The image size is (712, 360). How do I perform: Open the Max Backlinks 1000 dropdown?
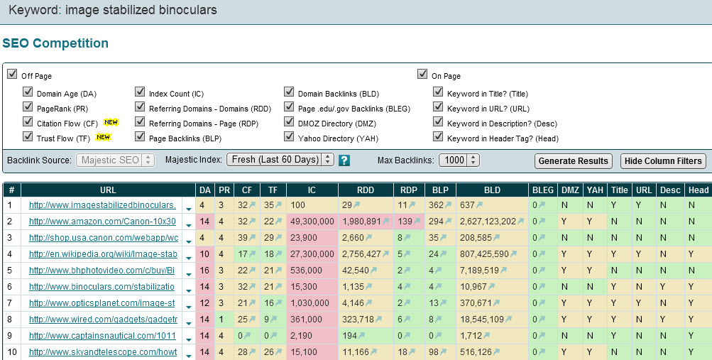(x=459, y=160)
